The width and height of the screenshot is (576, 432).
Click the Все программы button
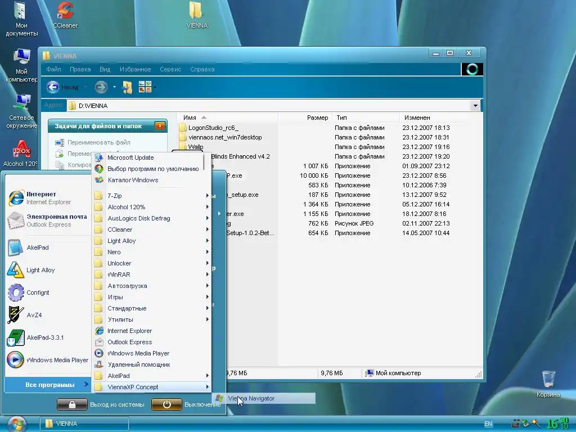coord(48,385)
